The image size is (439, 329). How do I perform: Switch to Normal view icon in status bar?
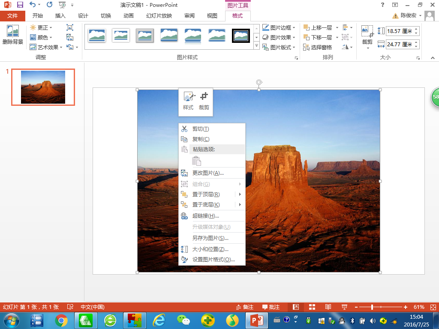296,307
